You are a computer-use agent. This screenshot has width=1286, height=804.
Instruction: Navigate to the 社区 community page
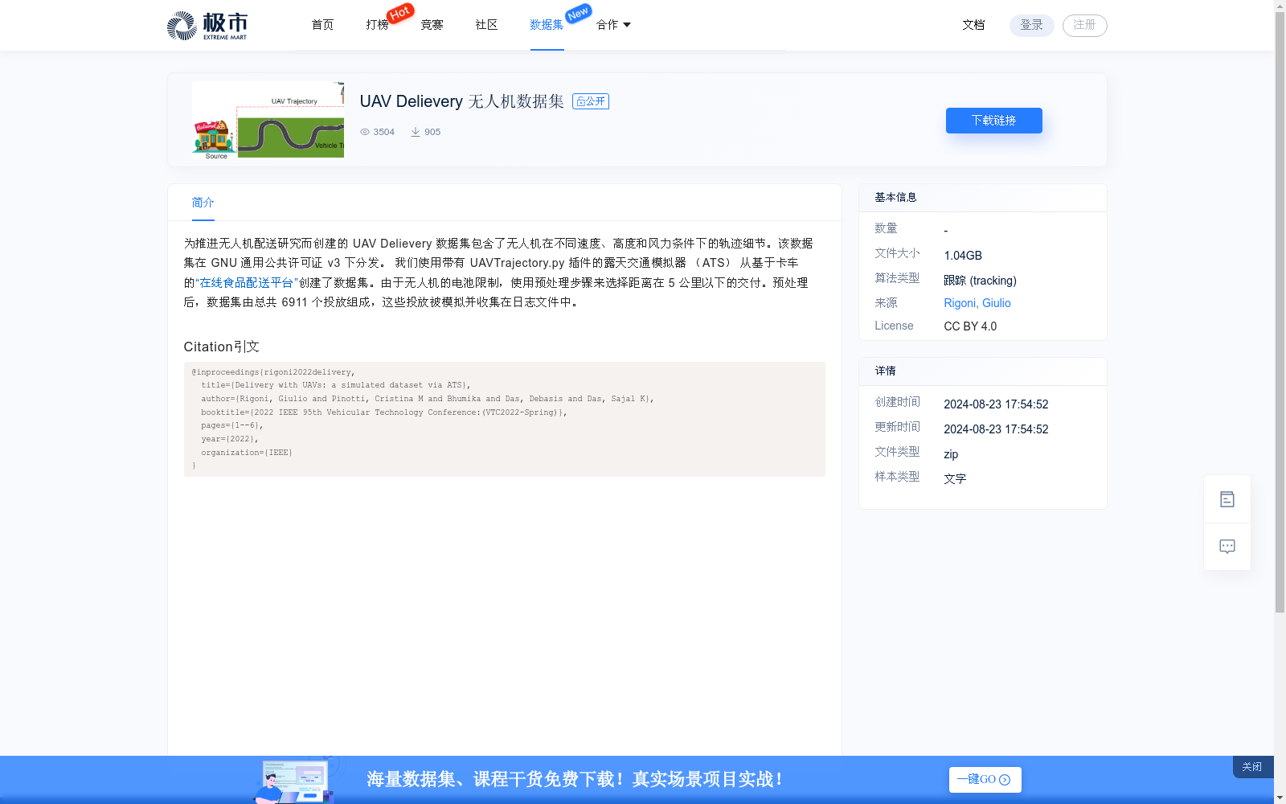[x=486, y=25]
